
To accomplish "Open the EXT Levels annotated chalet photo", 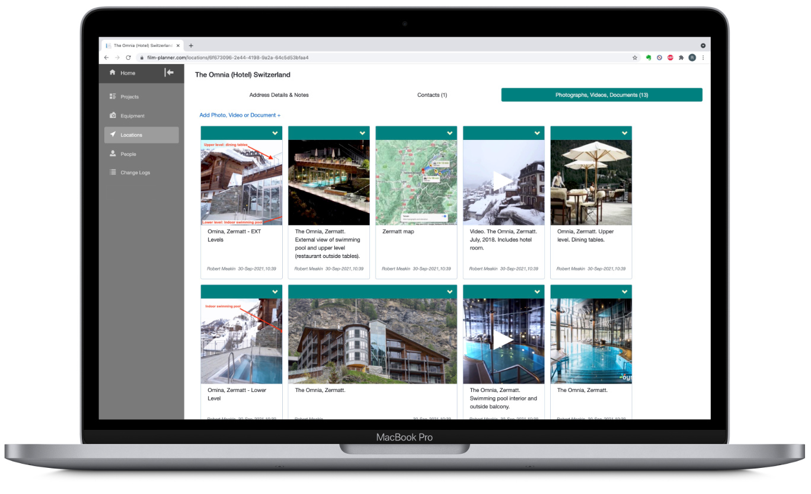I will pyautogui.click(x=241, y=183).
